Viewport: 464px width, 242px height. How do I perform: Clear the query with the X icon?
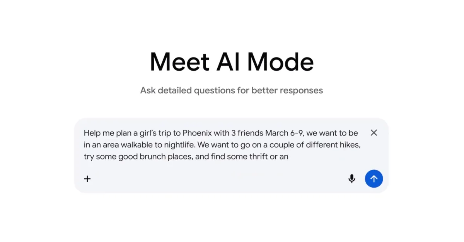[374, 133]
